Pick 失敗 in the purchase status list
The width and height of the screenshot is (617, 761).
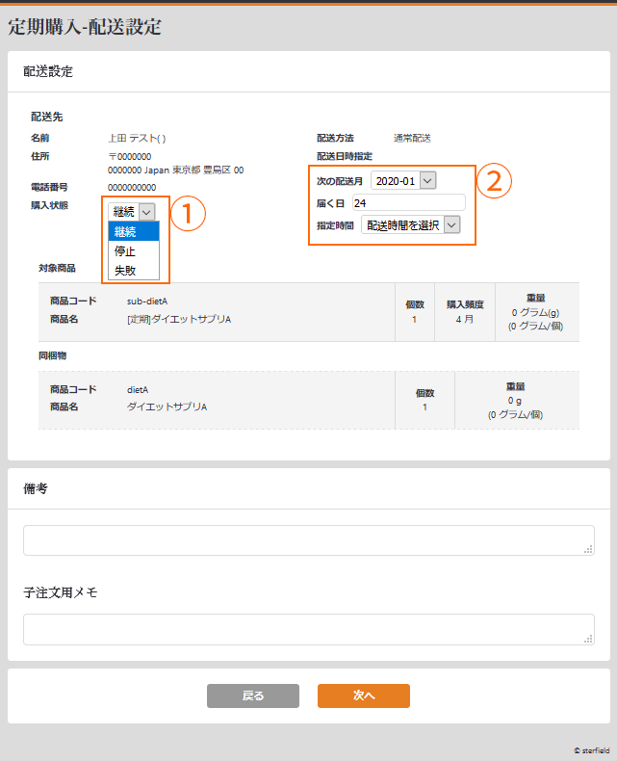(x=134, y=271)
